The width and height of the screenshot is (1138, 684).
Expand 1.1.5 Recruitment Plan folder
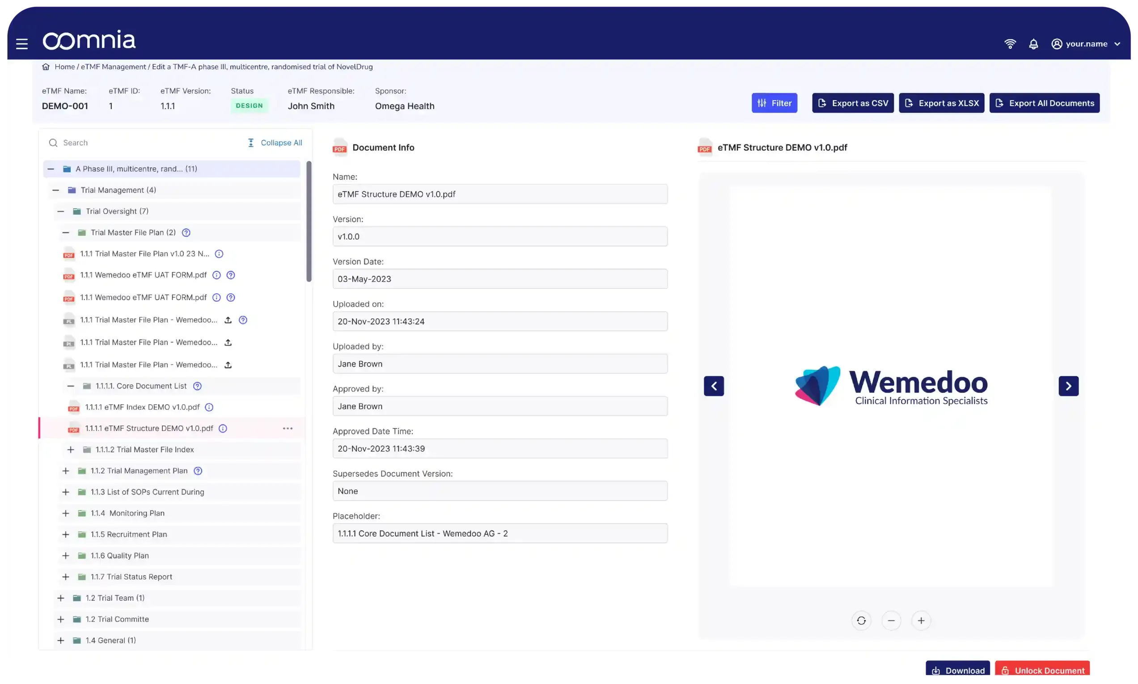point(66,535)
